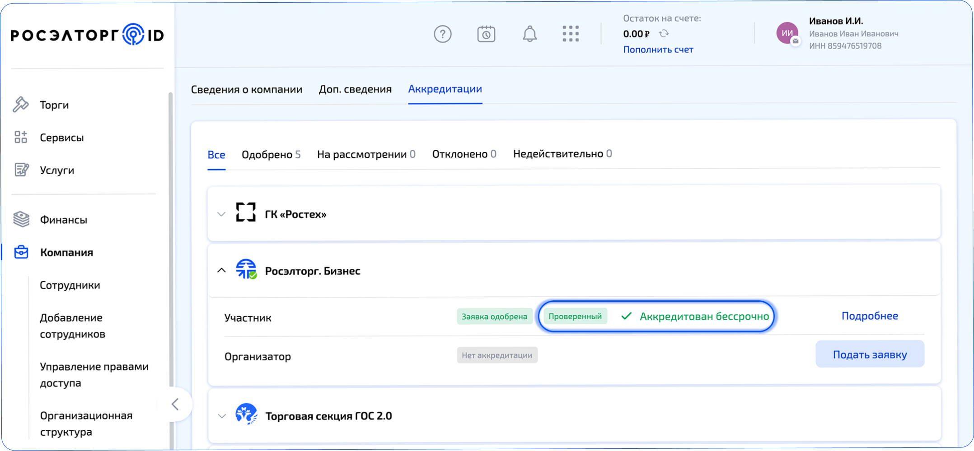Go to the Сотрудники submenu
This screenshot has height=451, width=974.
[x=70, y=285]
